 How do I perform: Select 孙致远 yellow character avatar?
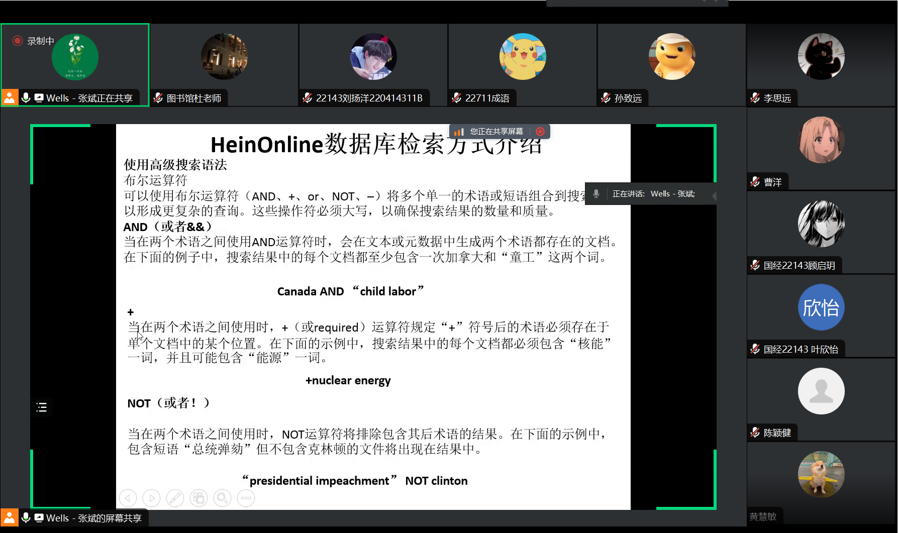click(x=672, y=57)
